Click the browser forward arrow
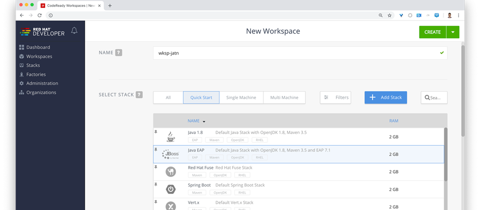 tap(30, 15)
